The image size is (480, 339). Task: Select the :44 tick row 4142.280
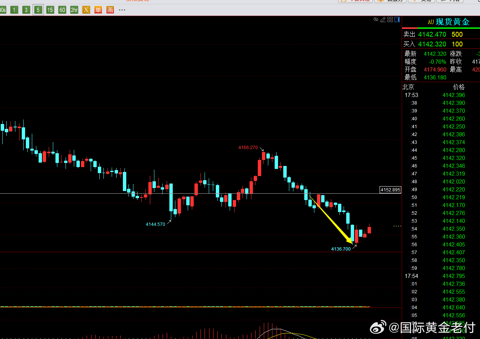tap(441, 150)
